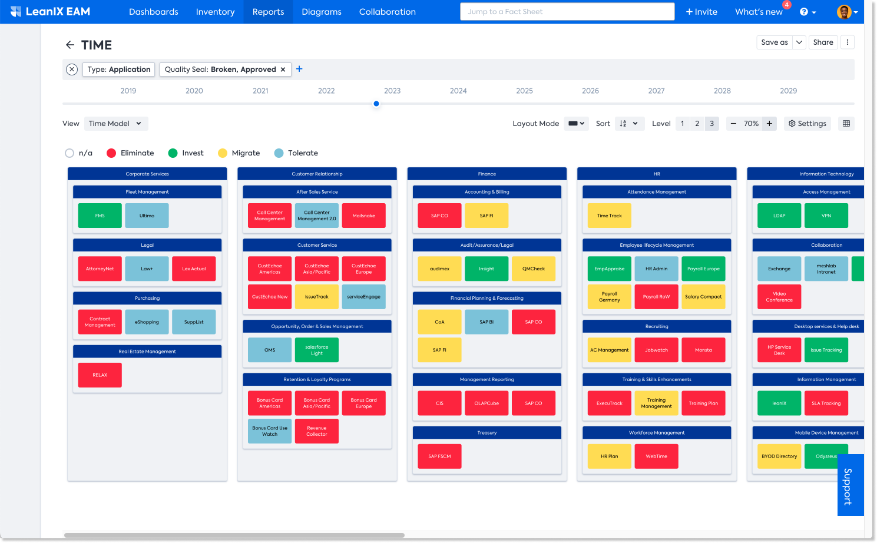Click the timeline slider handle

tap(376, 104)
